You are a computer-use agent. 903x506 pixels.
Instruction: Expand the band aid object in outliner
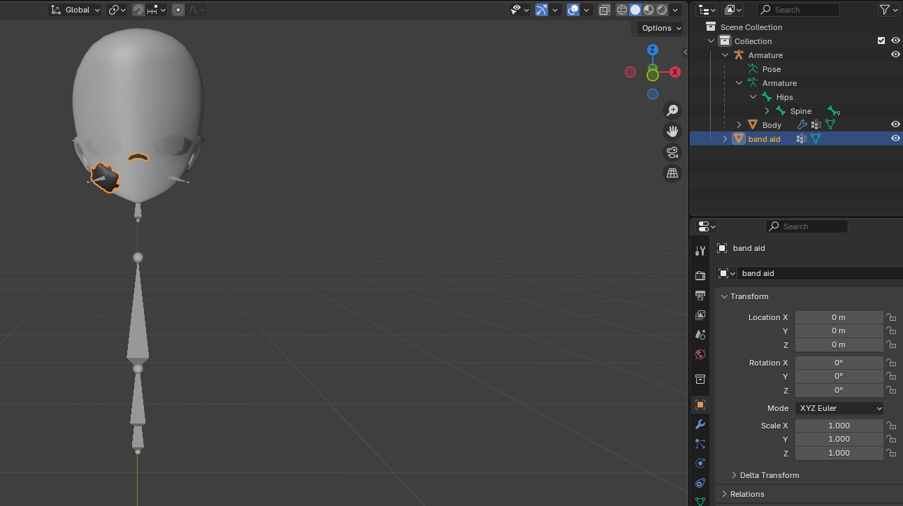click(725, 138)
